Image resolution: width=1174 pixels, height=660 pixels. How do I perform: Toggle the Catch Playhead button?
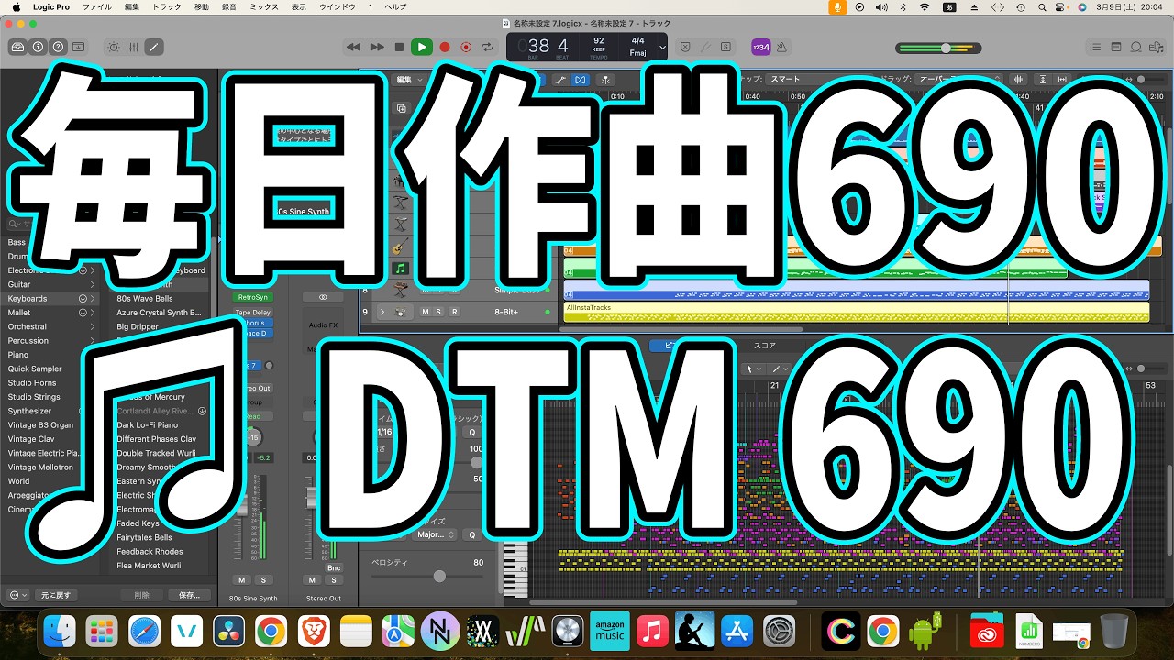click(605, 80)
